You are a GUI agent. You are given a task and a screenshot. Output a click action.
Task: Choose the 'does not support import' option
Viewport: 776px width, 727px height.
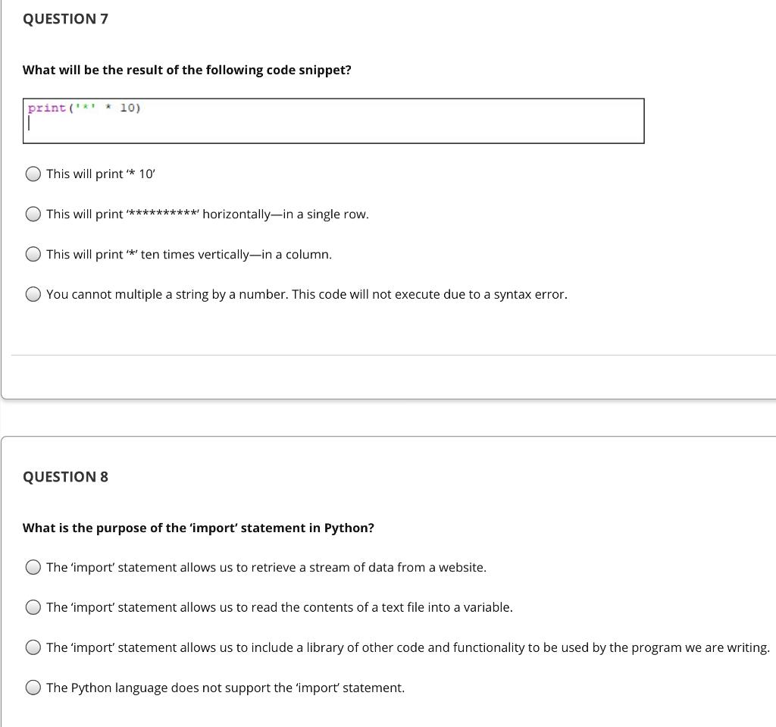tap(33, 687)
